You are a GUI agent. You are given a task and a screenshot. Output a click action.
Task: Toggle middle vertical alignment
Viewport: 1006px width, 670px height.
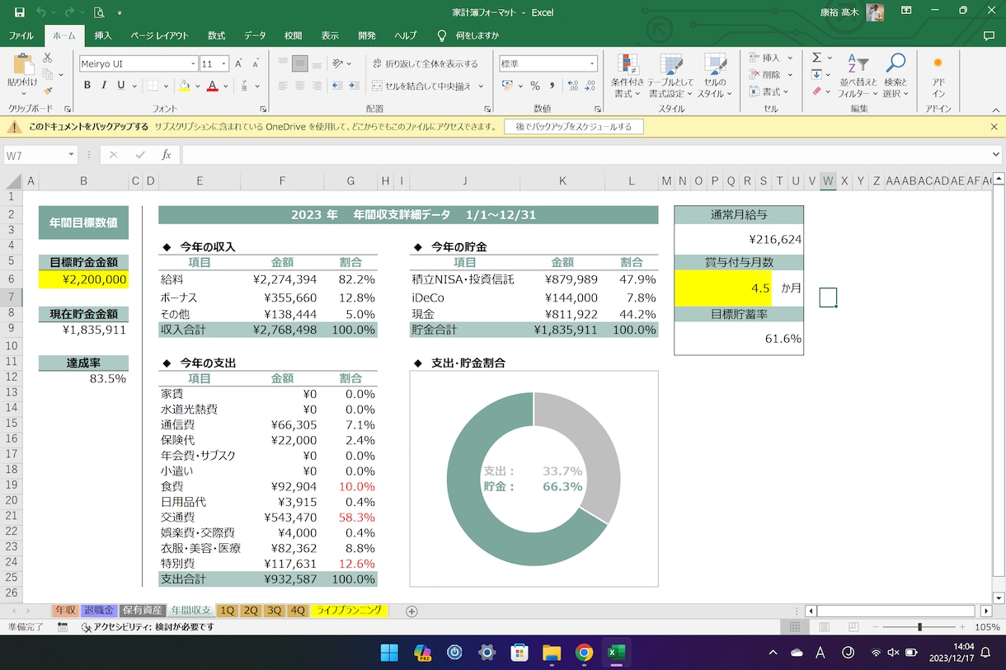[x=300, y=63]
